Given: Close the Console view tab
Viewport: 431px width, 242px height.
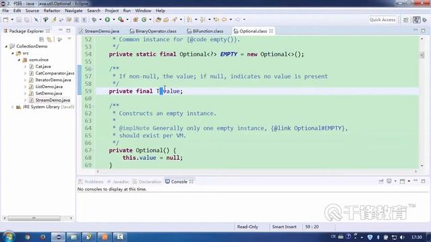Looking at the screenshot, I should click(x=191, y=182).
